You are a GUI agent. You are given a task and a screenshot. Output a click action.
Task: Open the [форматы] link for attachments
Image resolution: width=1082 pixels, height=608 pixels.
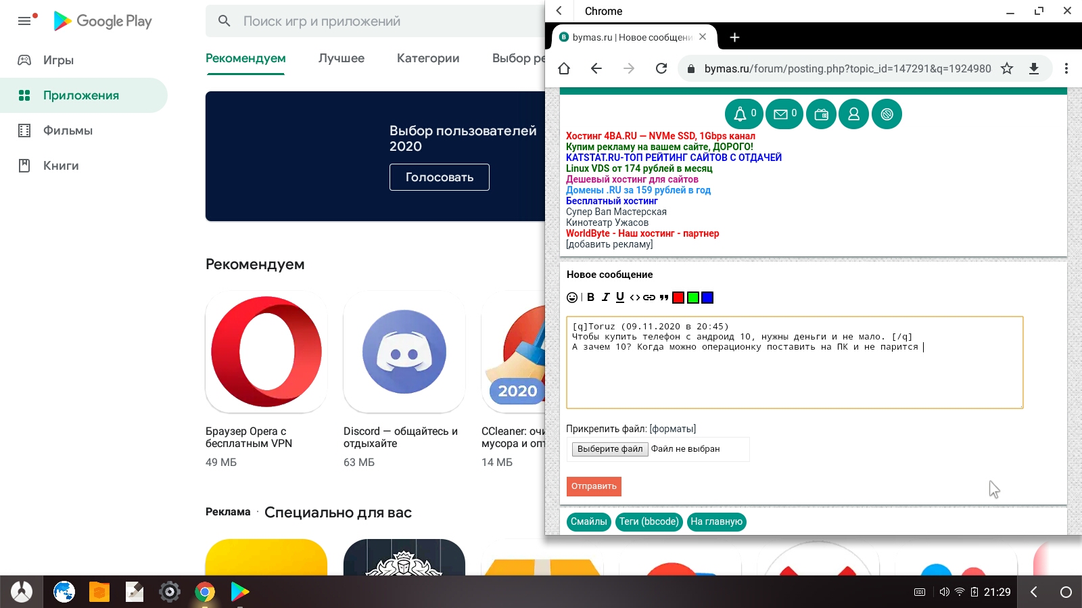pyautogui.click(x=673, y=429)
